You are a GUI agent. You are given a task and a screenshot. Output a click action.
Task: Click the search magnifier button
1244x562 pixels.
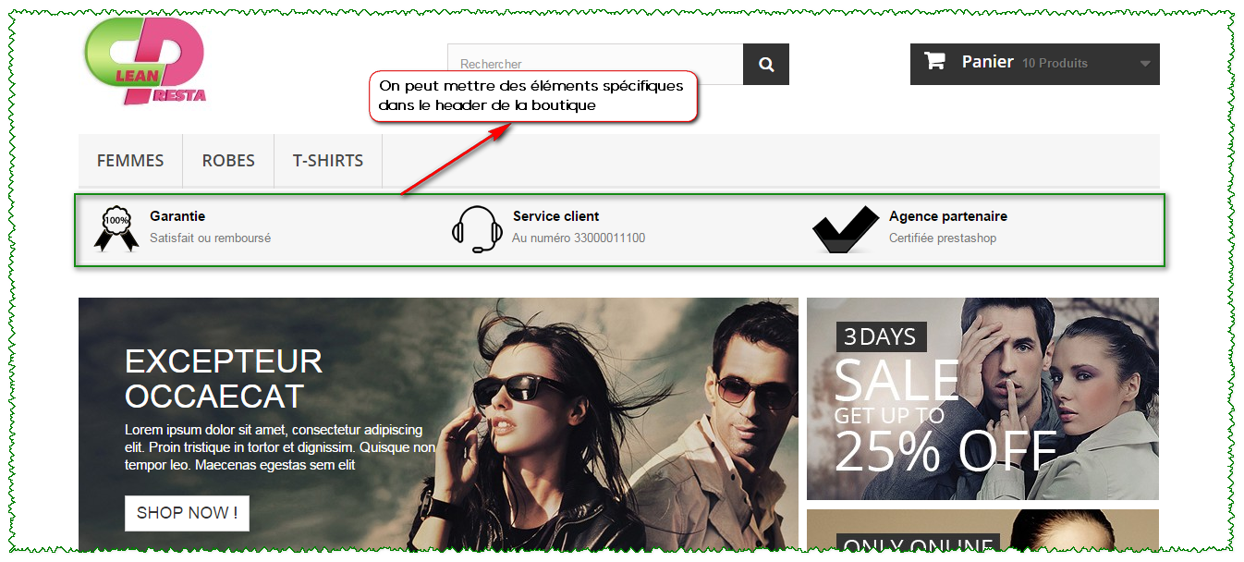tap(766, 64)
